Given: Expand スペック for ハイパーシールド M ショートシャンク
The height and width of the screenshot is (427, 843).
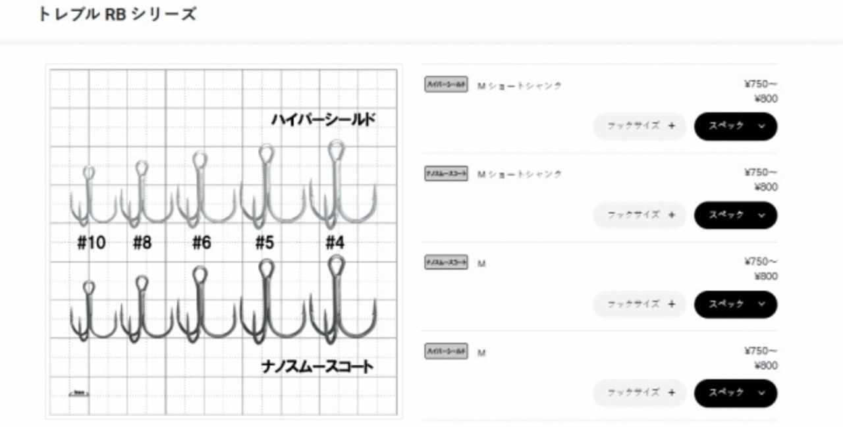Looking at the screenshot, I should point(736,126).
